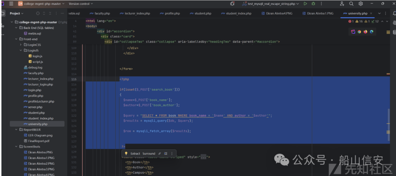The image size is (396, 176).
Task: Click the debug listener bug icon
Action: [x=232, y=4]
